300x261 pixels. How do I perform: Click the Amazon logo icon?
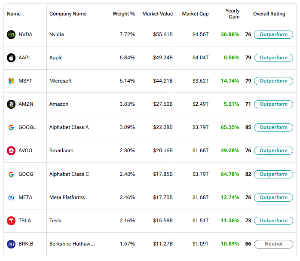coord(11,104)
